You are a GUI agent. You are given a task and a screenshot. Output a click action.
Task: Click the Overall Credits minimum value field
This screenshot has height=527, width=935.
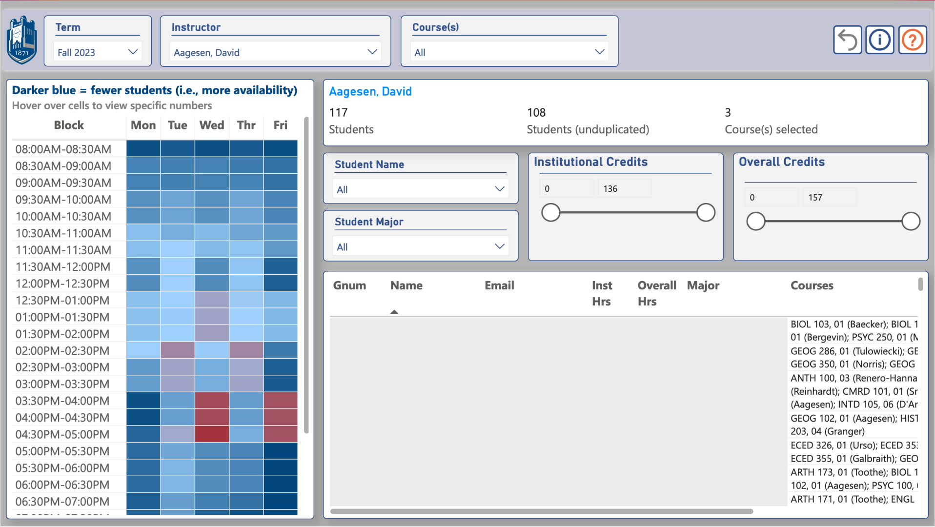coord(772,198)
